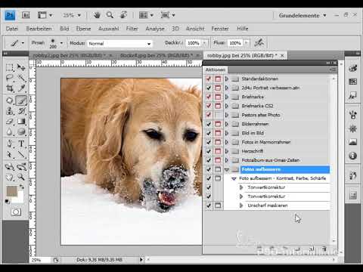Expand the Unscharf maskieren step

tap(241, 206)
